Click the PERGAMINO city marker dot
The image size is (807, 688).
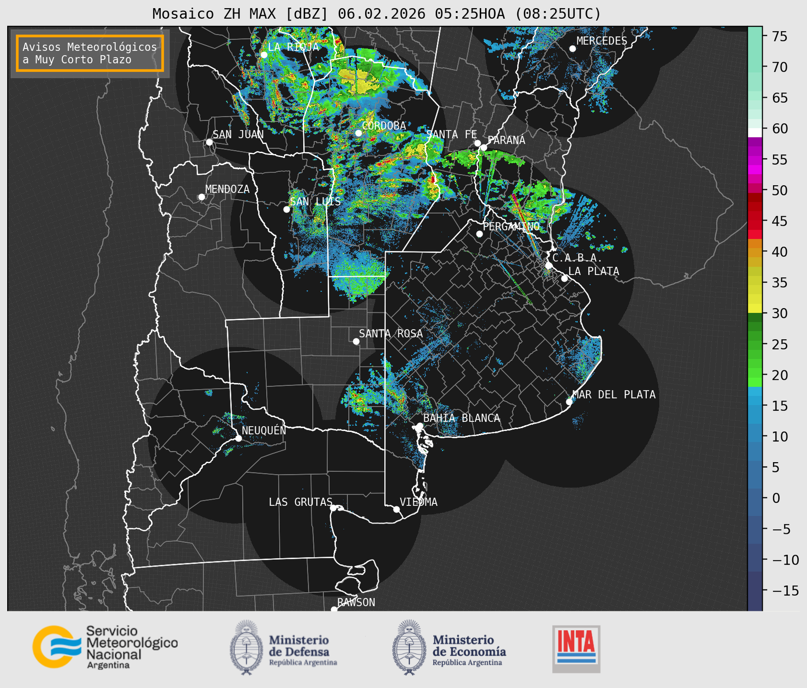[479, 233]
